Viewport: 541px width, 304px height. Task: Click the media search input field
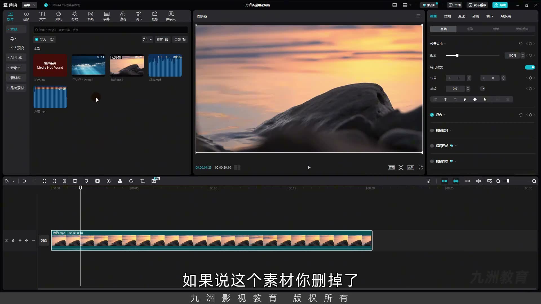(x=110, y=30)
